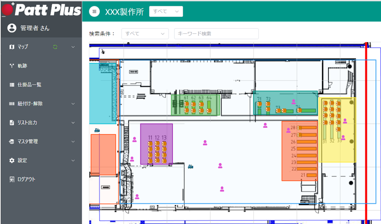Click the ログアウト link
Image resolution: width=381 pixels, height=224 pixels.
pyautogui.click(x=27, y=179)
